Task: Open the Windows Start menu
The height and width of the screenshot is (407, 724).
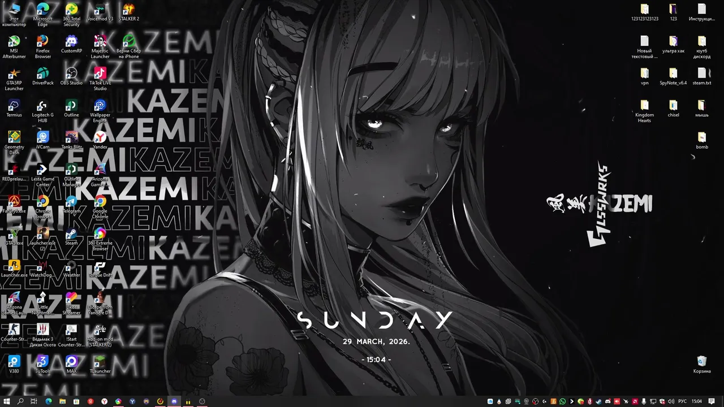Action: tap(7, 401)
